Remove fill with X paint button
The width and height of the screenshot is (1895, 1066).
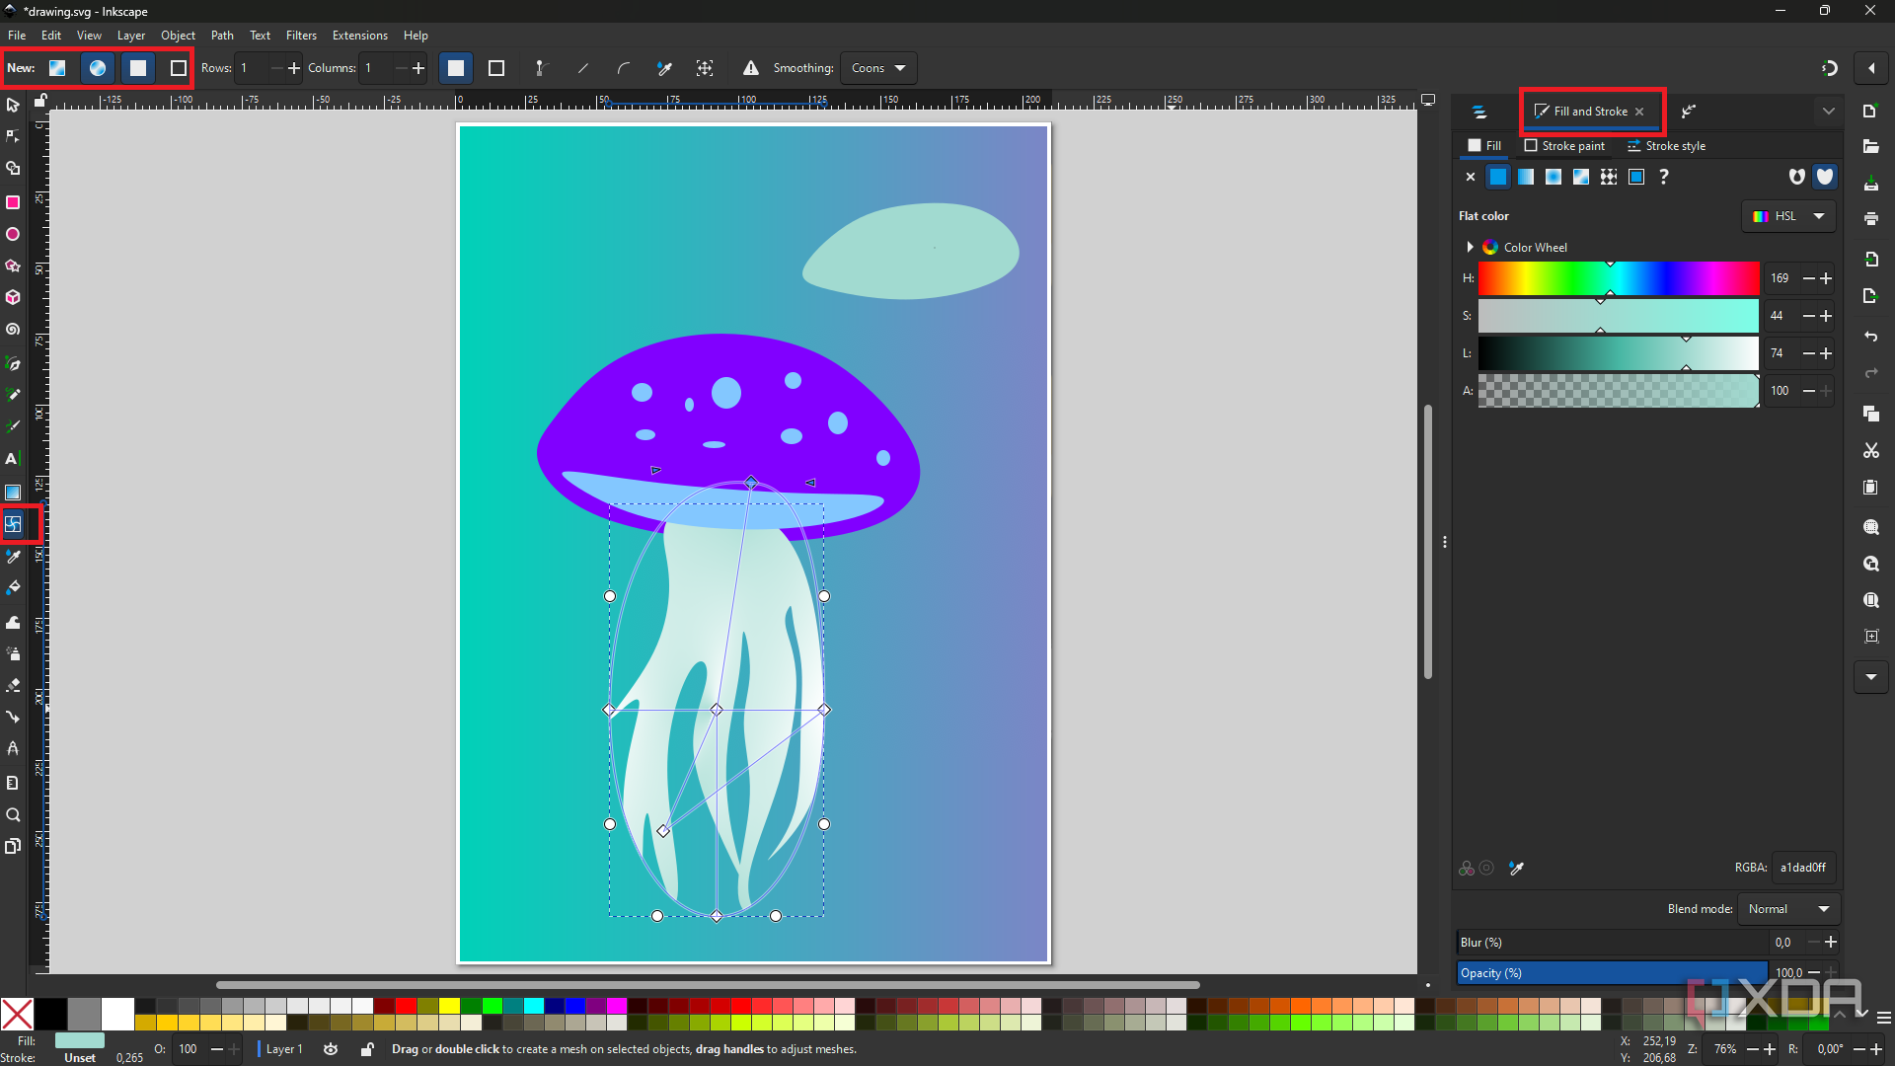coord(1471,177)
